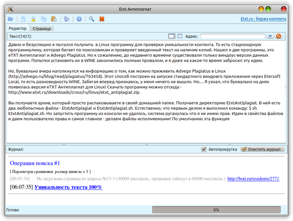Screen dimensions: 293x221
Task: Click Очистить журнал button
Action: point(262,149)
